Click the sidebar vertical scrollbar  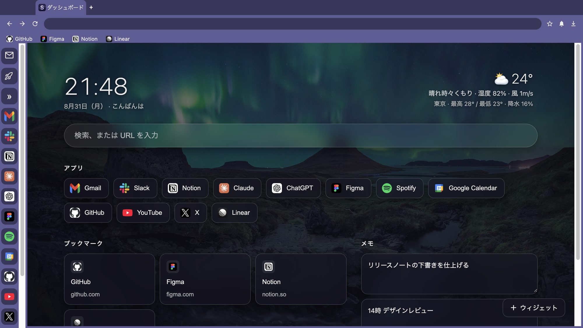tap(22, 160)
